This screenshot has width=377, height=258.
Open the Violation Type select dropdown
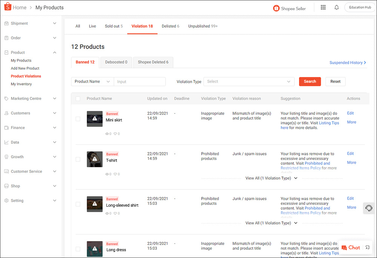(249, 81)
